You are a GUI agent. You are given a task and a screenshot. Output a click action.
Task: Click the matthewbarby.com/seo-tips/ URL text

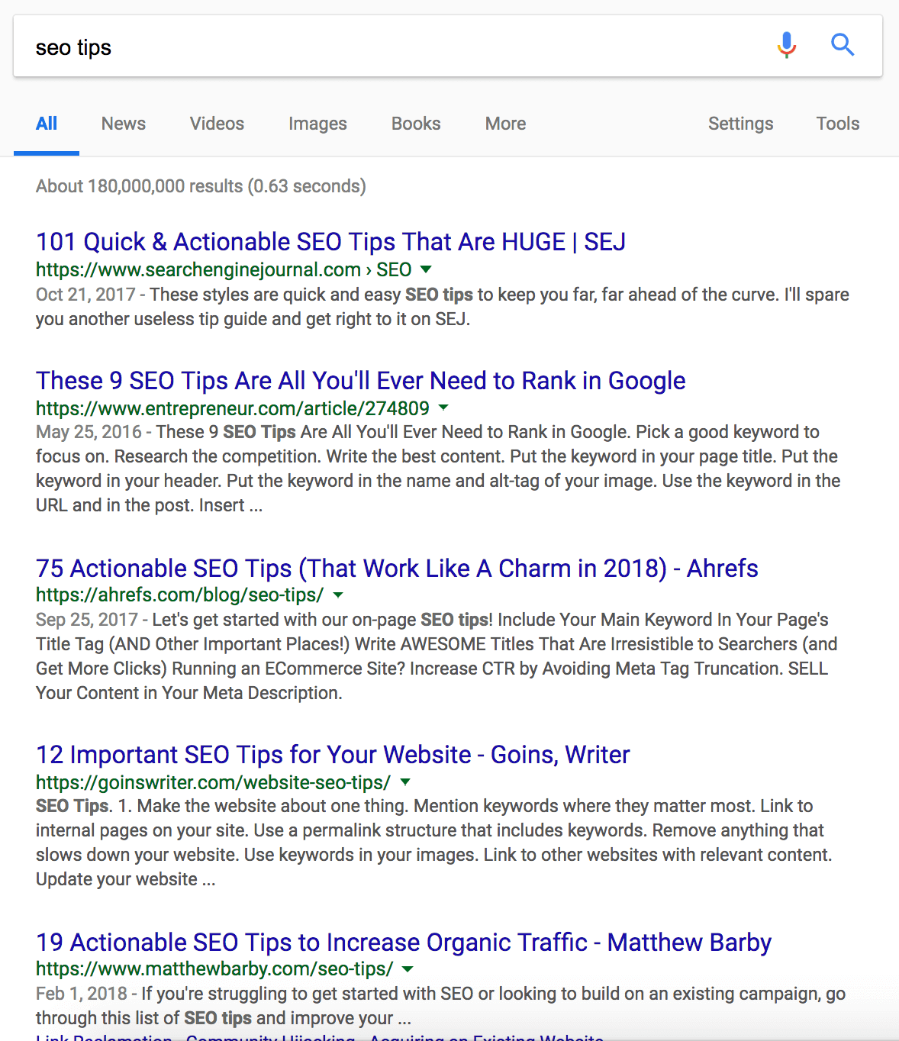click(214, 968)
